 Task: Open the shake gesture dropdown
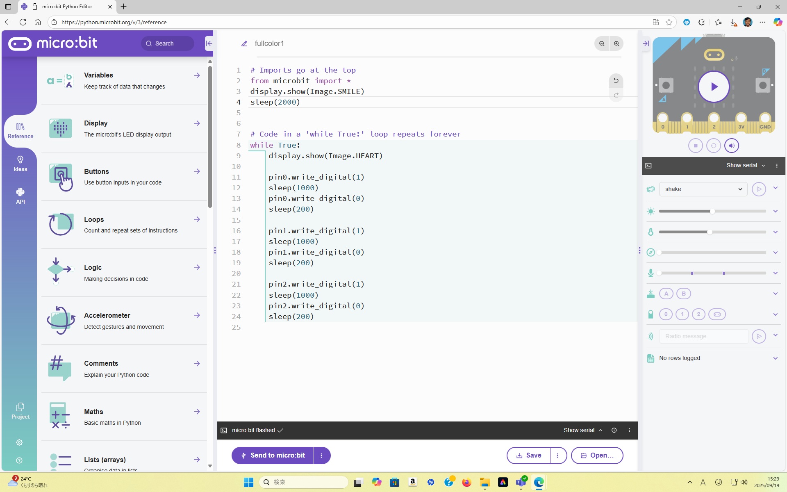pyautogui.click(x=703, y=189)
